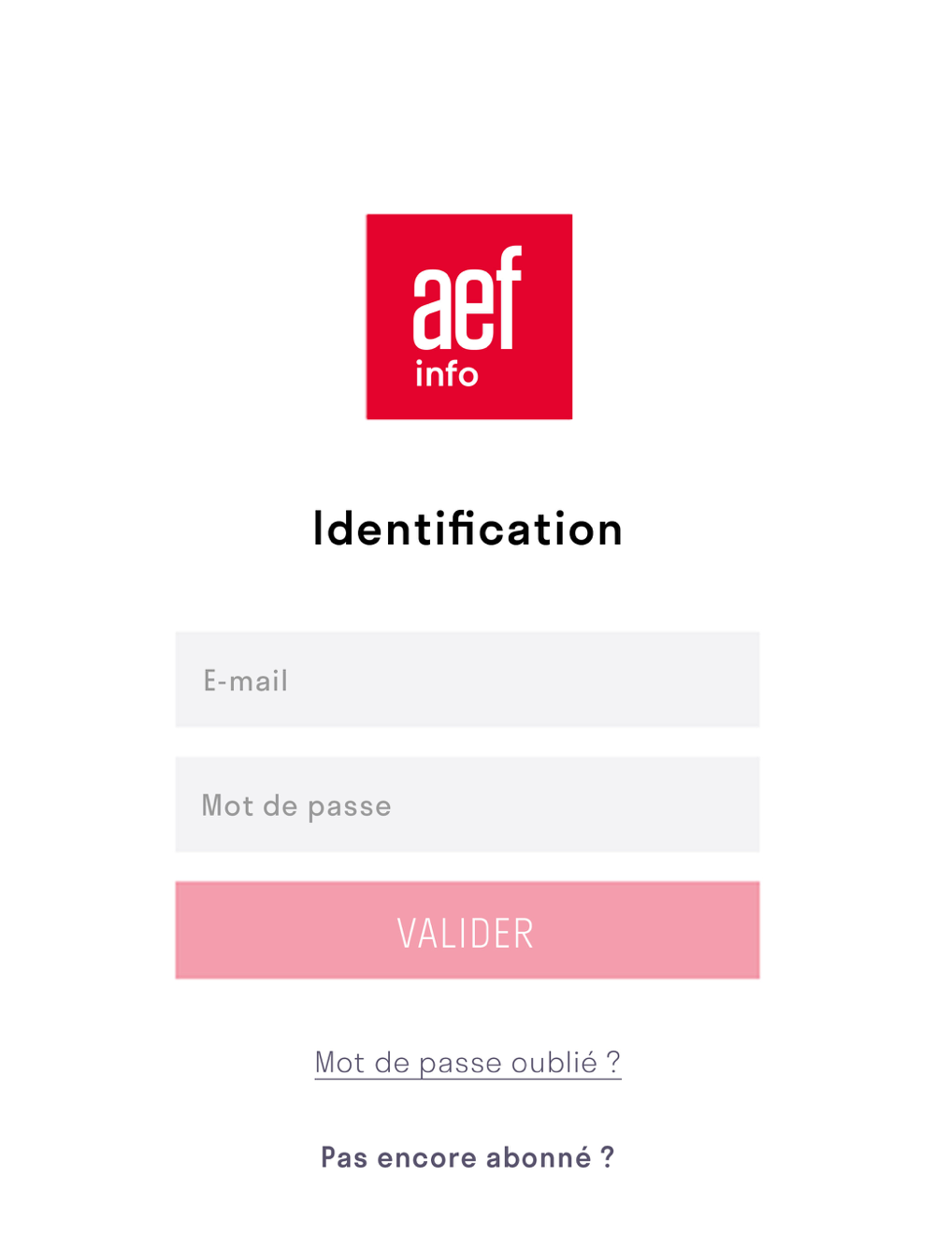Screen dimensions: 935x1248
Task: Select the grey field above VALIDER
Action: click(x=467, y=805)
